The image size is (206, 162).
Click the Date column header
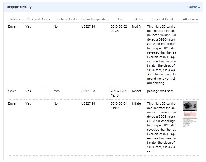point(120,19)
